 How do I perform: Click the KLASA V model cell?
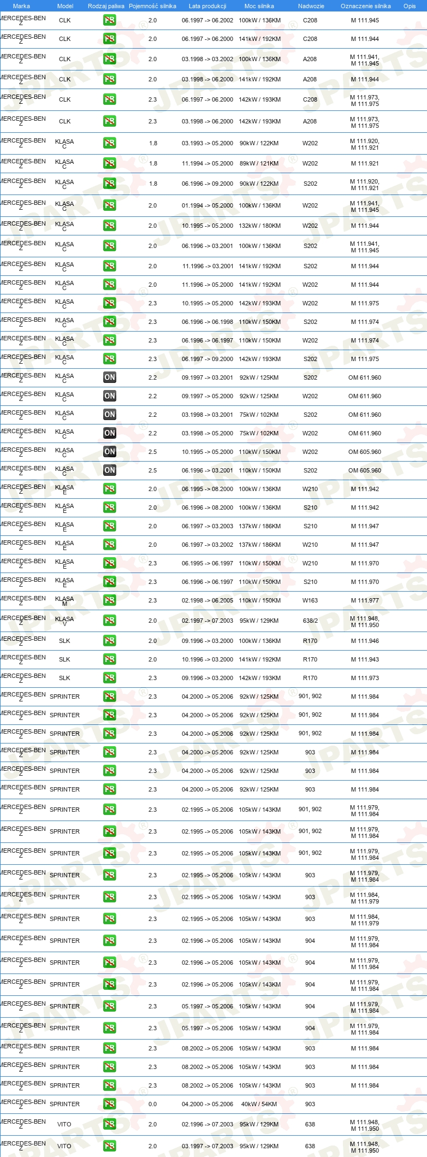click(x=64, y=621)
